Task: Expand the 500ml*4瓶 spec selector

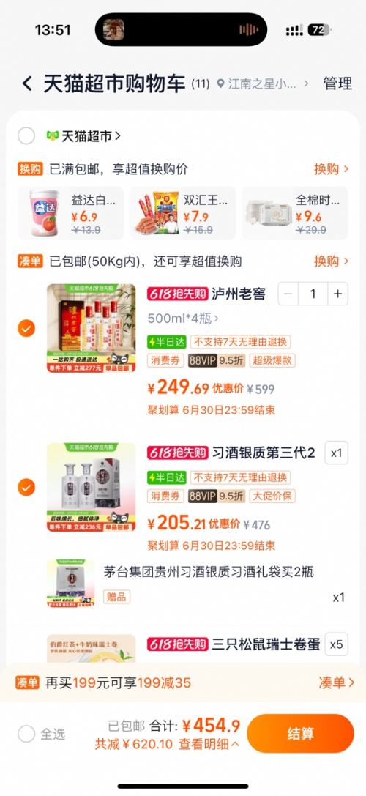Action: 183,319
